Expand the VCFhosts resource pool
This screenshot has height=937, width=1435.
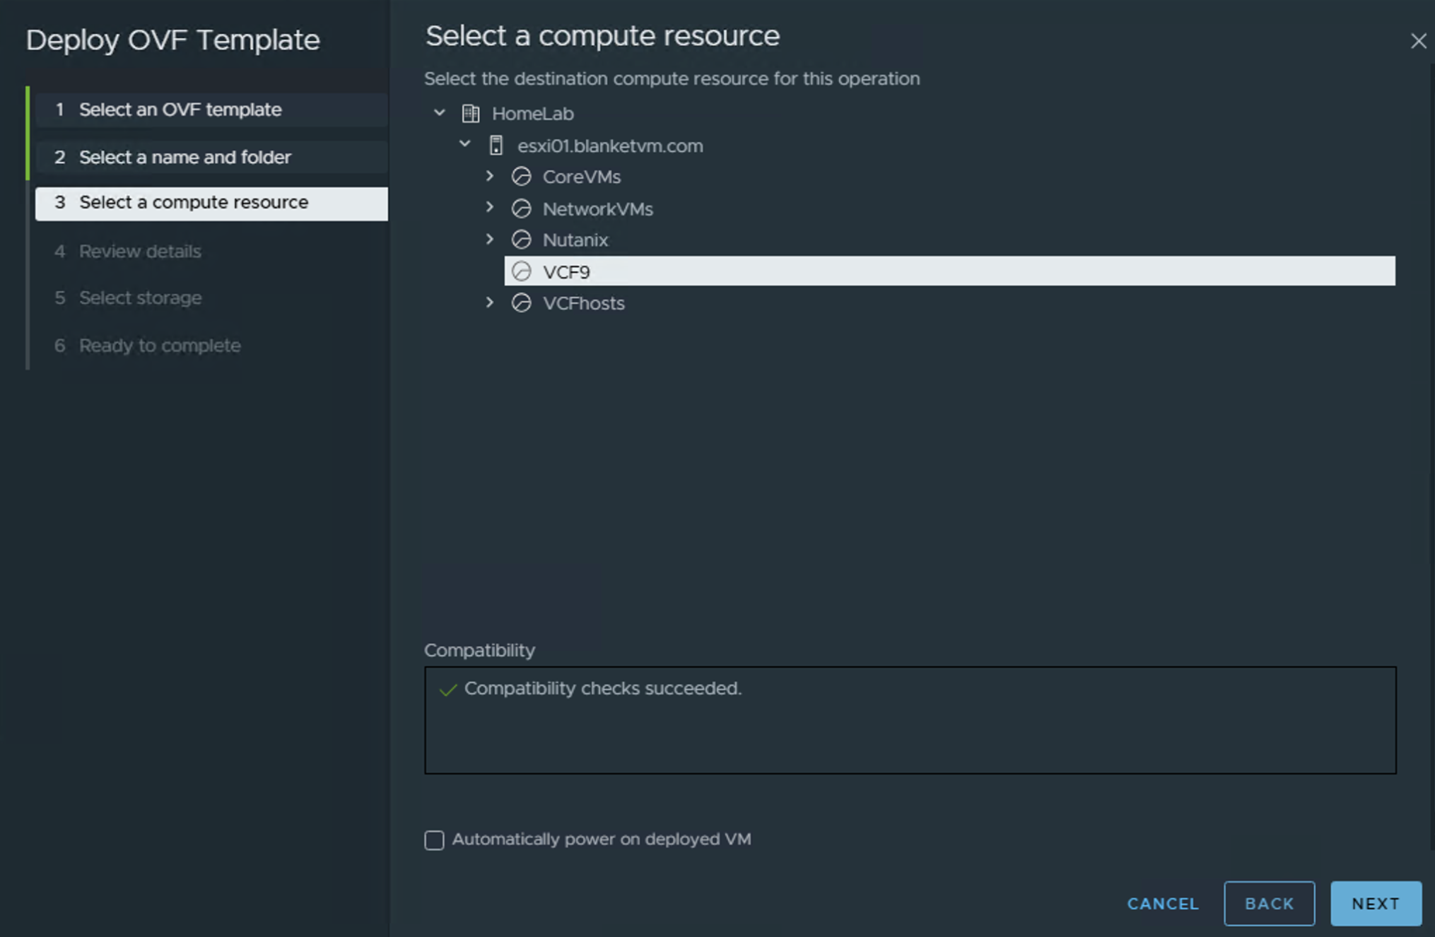tap(490, 302)
